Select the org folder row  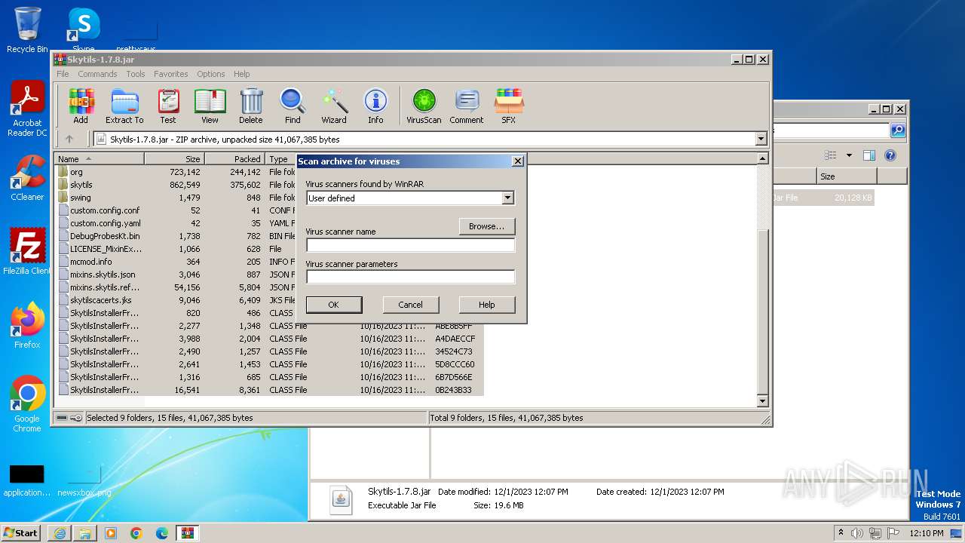(76, 172)
